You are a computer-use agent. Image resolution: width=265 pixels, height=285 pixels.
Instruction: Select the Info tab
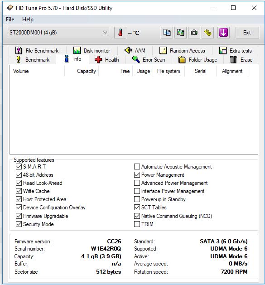(x=72, y=59)
